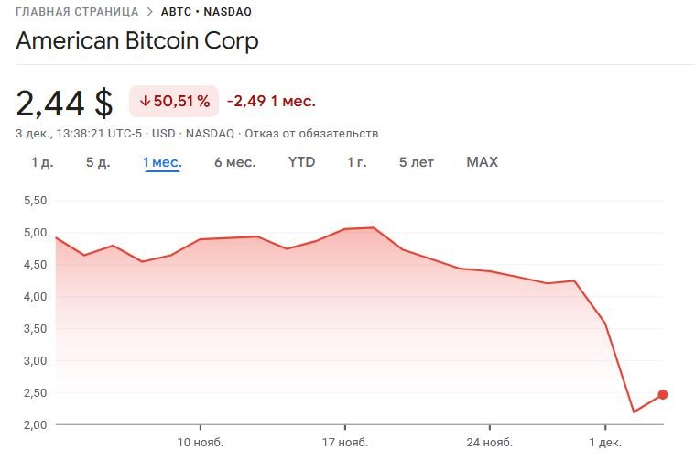Screen dimensions: 695x461
Task: Select the 1 мес. range tab
Action: (x=162, y=162)
